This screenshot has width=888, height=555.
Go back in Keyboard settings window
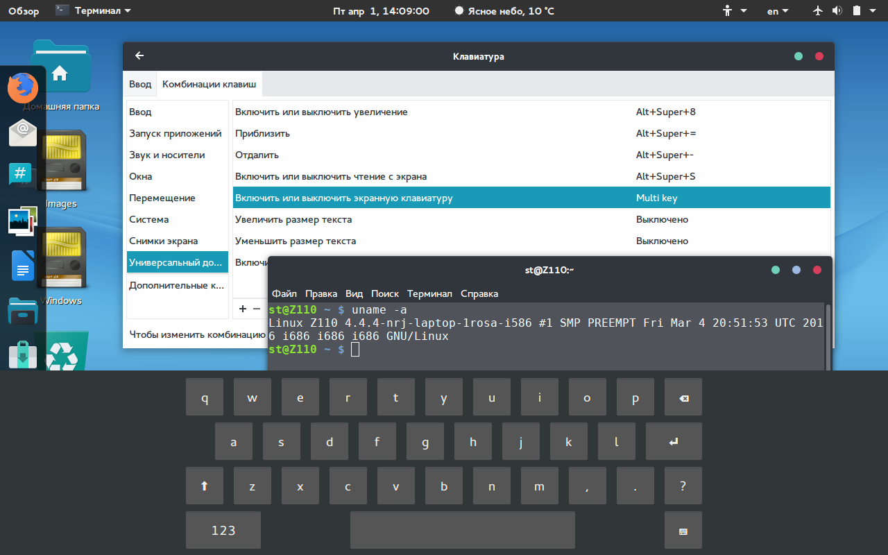pos(139,56)
